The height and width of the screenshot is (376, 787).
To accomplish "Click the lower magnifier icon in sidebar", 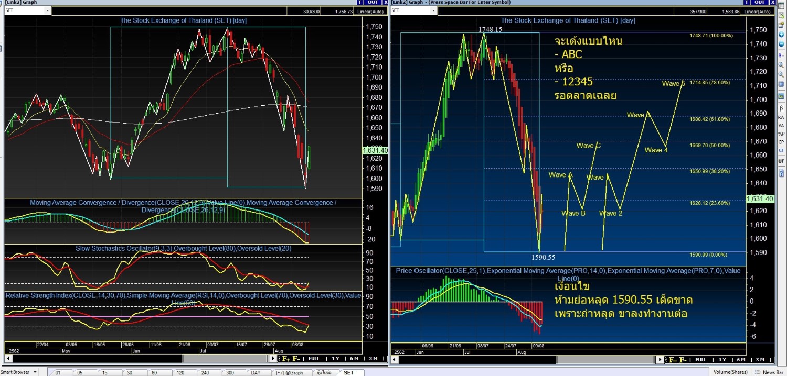I will point(781,74).
